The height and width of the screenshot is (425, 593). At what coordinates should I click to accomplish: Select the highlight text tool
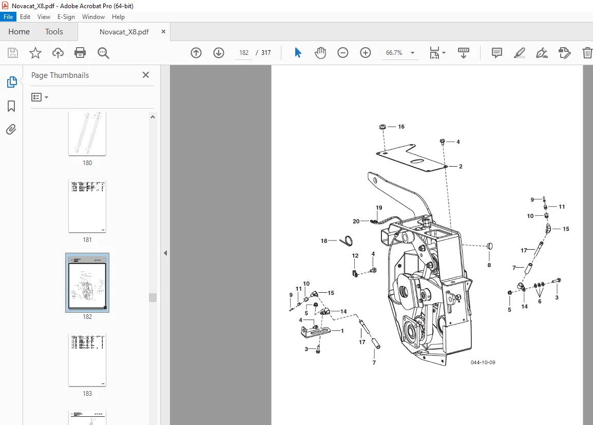pyautogui.click(x=519, y=53)
